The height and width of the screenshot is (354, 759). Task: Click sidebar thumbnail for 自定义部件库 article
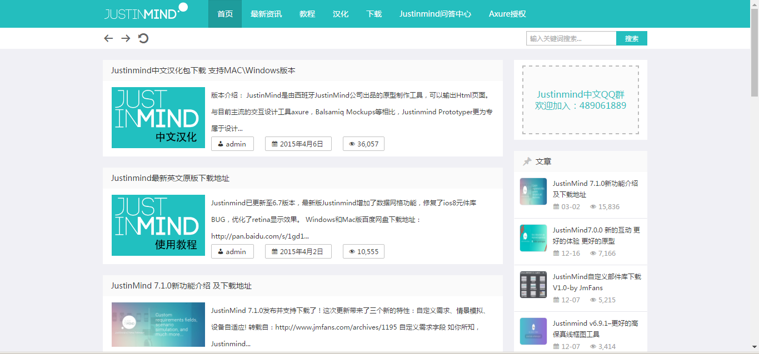533,285
